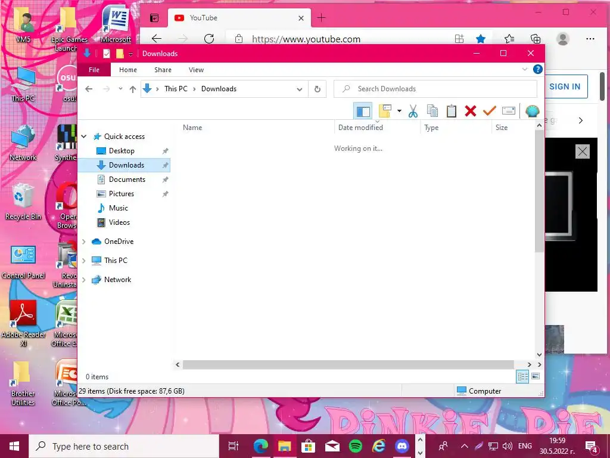Click the Paste clipboard icon
The height and width of the screenshot is (458, 610).
pos(452,111)
